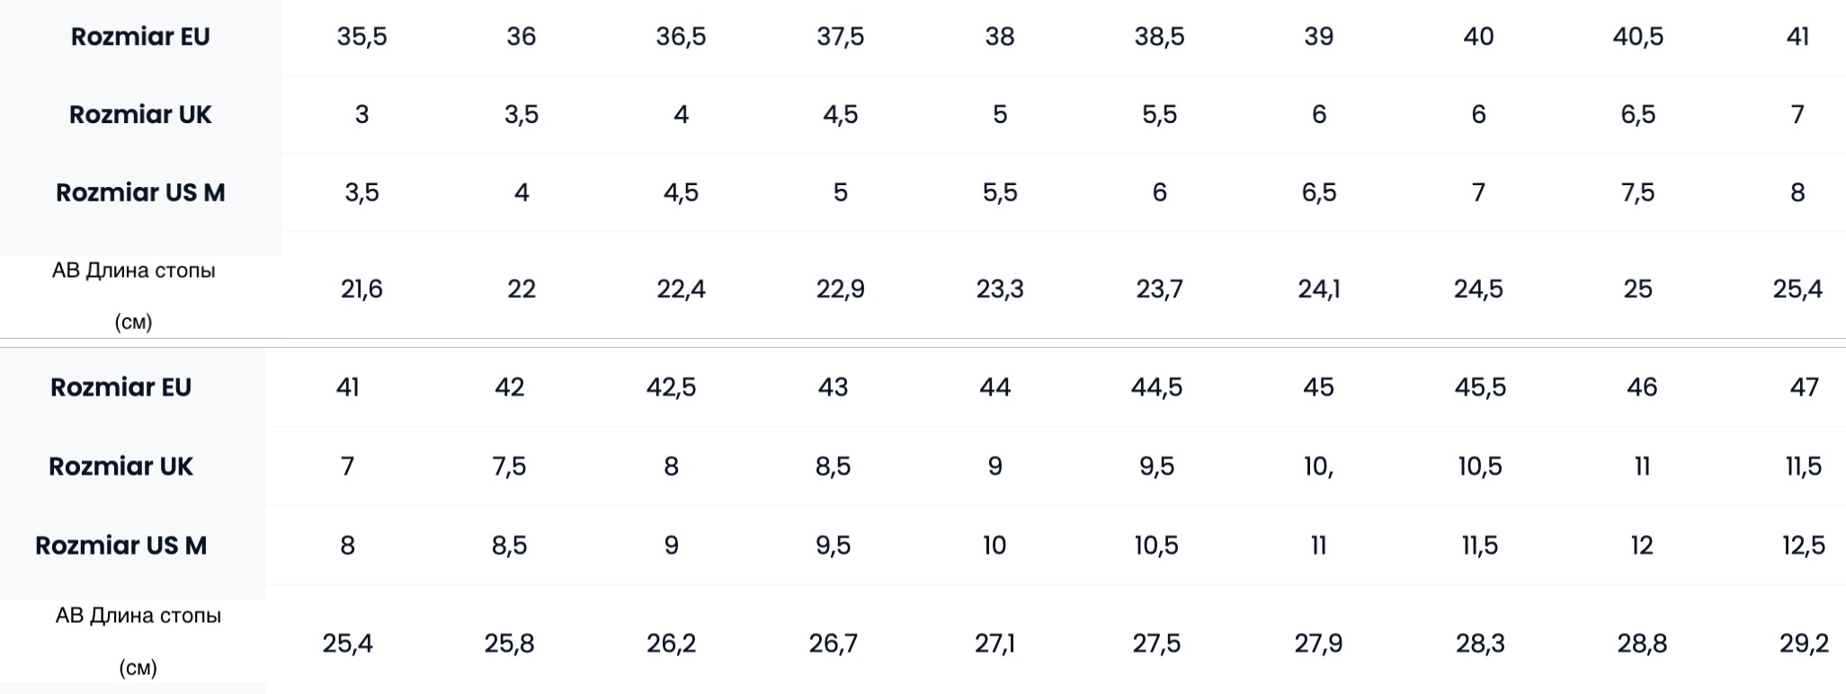Select the 27,5 cm foot length

tap(1156, 644)
